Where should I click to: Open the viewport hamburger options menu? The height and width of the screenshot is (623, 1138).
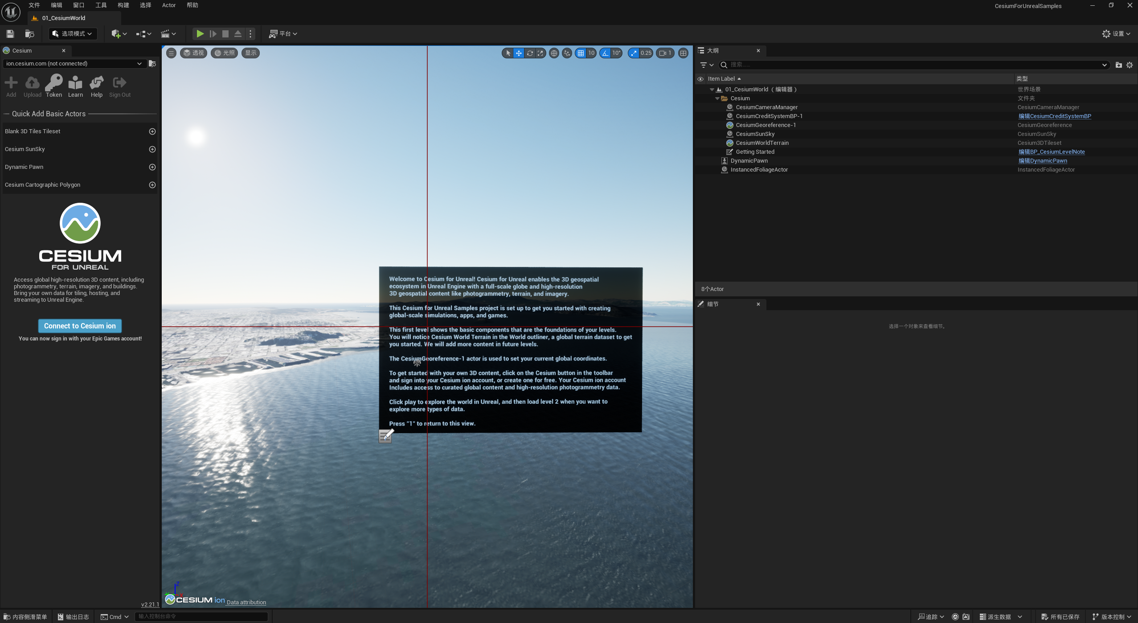[171, 53]
